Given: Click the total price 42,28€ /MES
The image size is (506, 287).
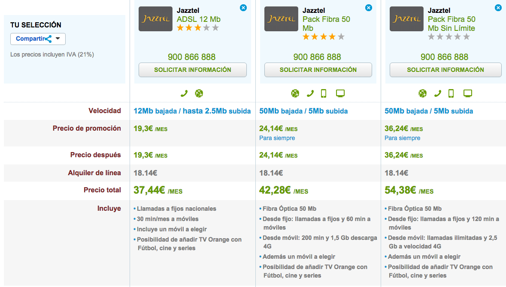Looking at the screenshot, I should [284, 190].
